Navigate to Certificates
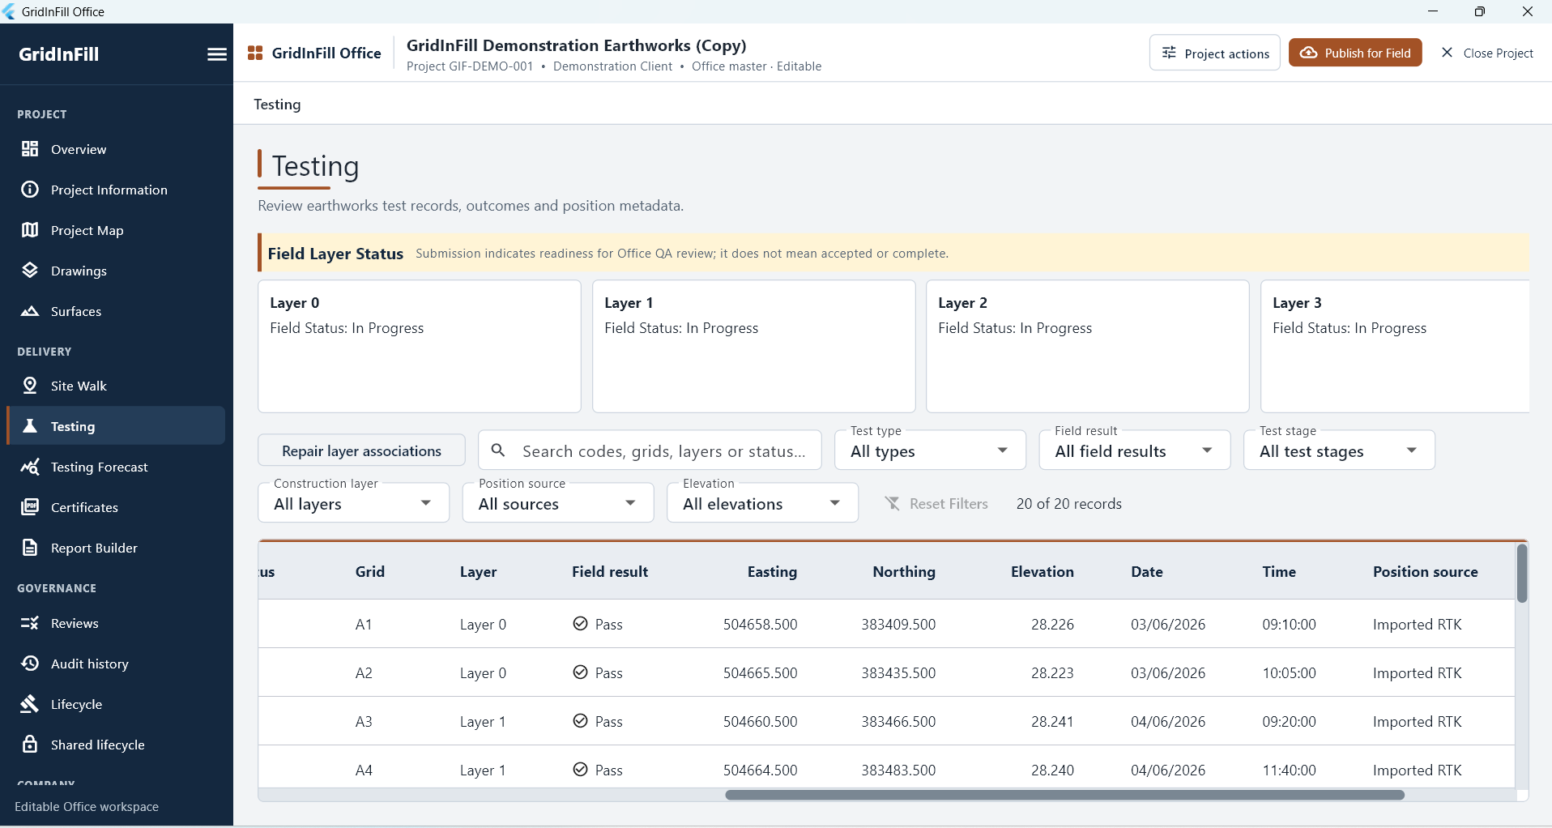This screenshot has height=828, width=1552. [116, 507]
